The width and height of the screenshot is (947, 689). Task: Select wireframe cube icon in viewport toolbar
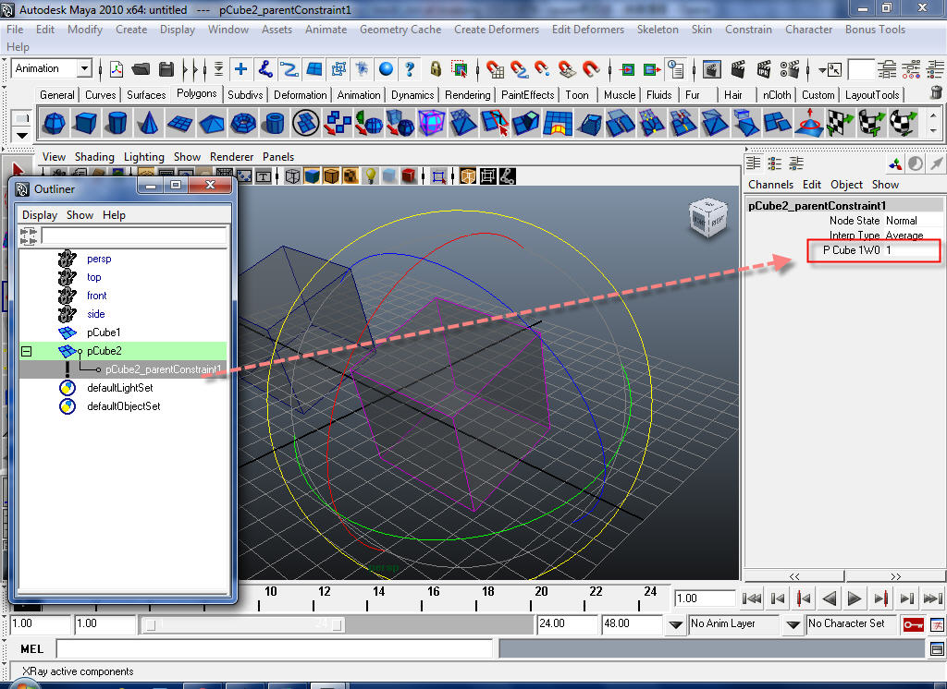pyautogui.click(x=293, y=176)
